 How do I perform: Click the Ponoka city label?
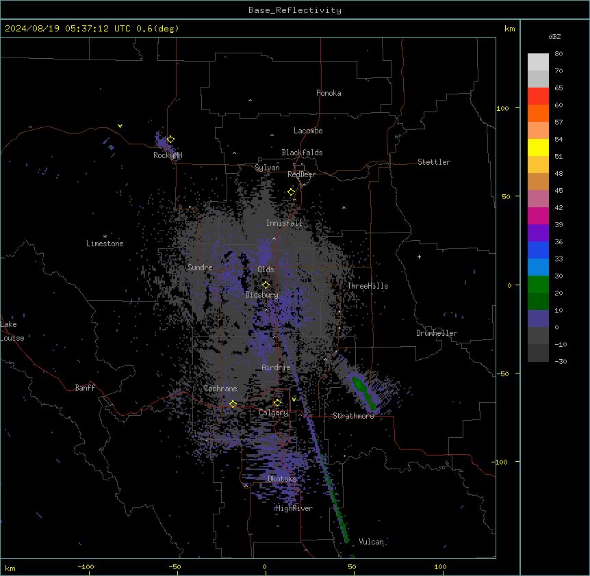329,93
